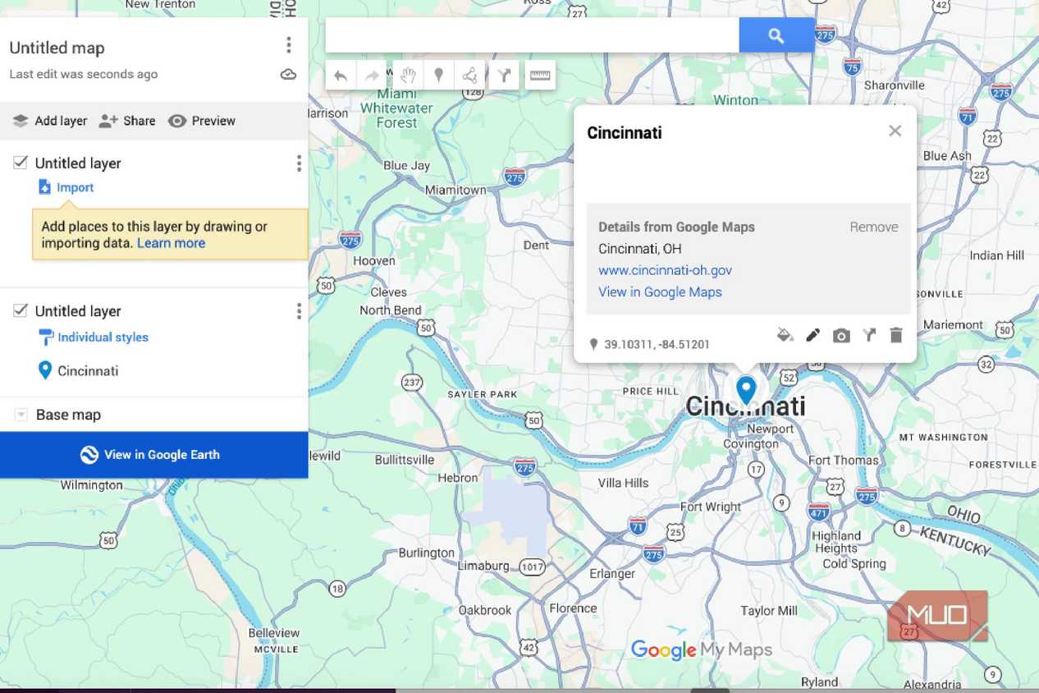Click the Undo arrow in map toolbar
This screenshot has width=1039, height=693.
coord(341,76)
